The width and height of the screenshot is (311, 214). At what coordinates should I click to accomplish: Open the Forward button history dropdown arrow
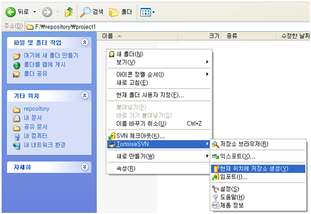57,12
